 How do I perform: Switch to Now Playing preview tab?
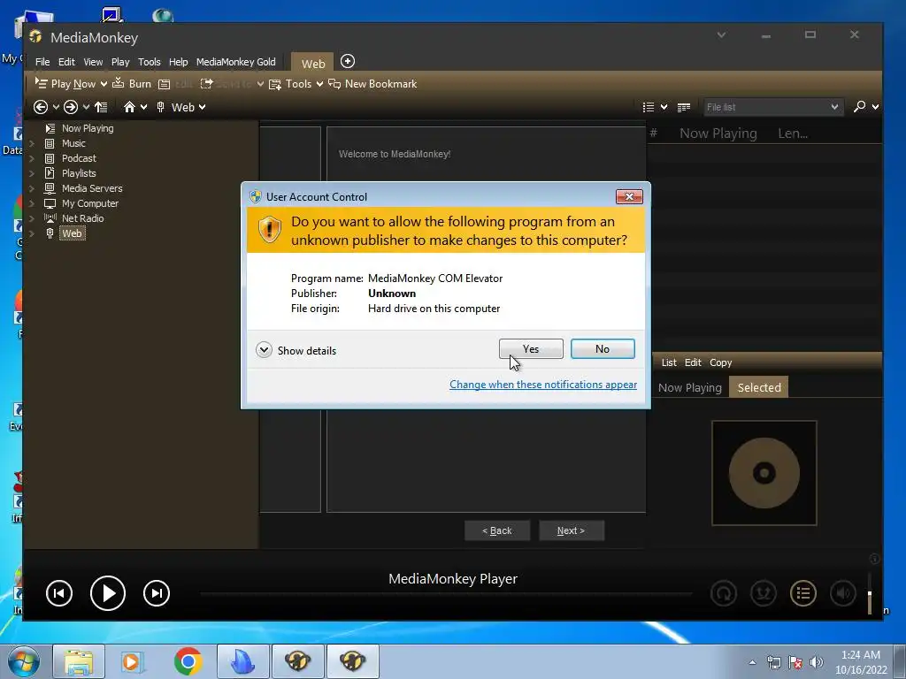pos(689,387)
